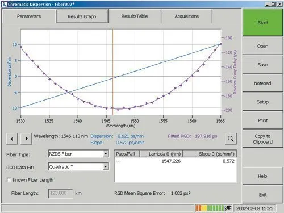The image size is (284, 213).
Task: Expand the RGD Data Fit dropdown
Action: [x=106, y=167]
